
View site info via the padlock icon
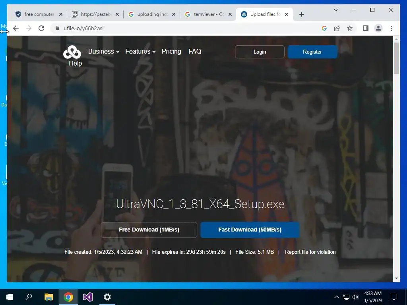pos(57,28)
